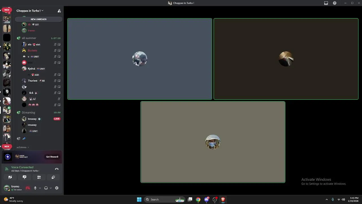The width and height of the screenshot is (362, 204).
Task: Watch tmoney's LIVE stream badge
Action: (57, 119)
